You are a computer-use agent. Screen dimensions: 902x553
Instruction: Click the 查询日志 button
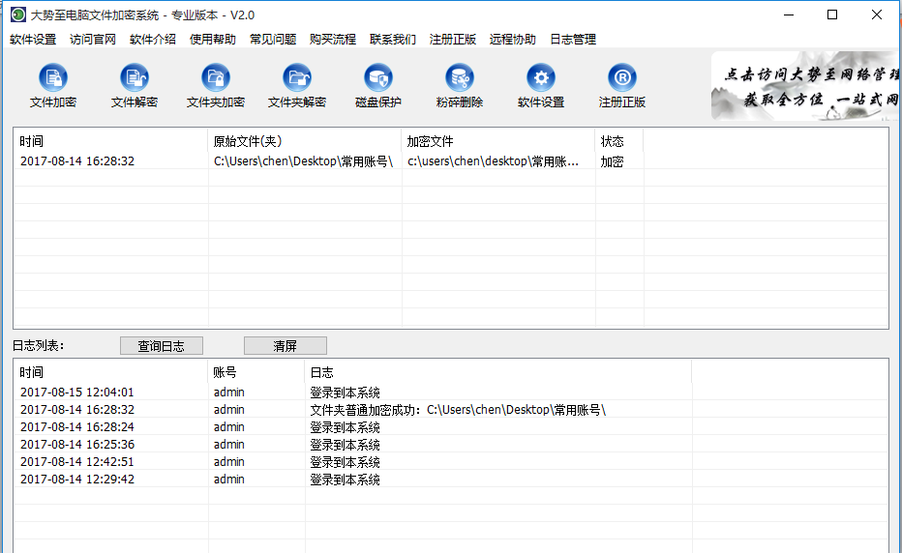tap(162, 346)
